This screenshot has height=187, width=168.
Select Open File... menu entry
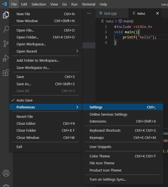click(46, 30)
